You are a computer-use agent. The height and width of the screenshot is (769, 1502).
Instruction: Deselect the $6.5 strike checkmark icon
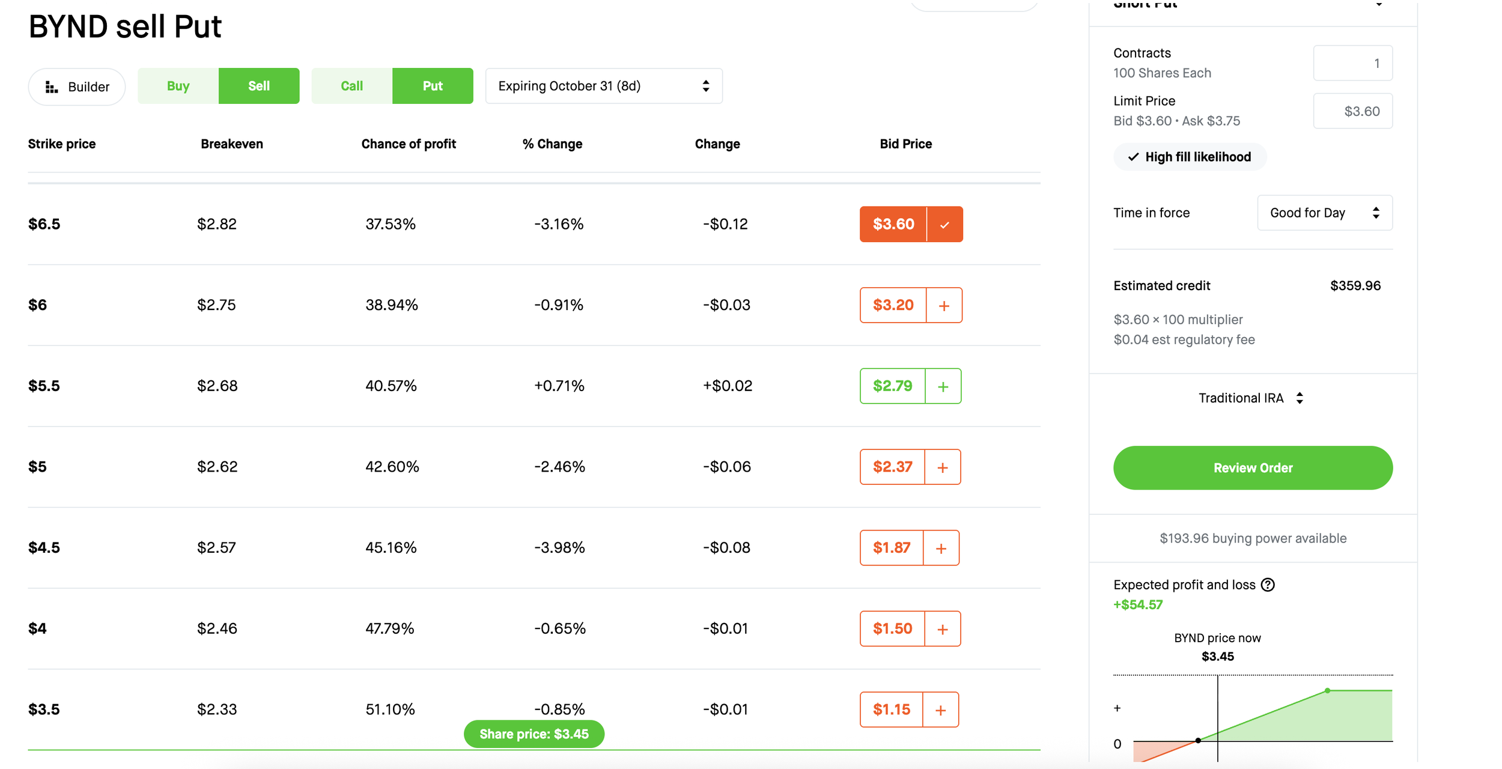click(944, 224)
